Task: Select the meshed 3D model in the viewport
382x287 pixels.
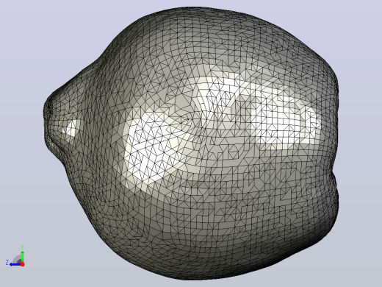Action: 191,143
